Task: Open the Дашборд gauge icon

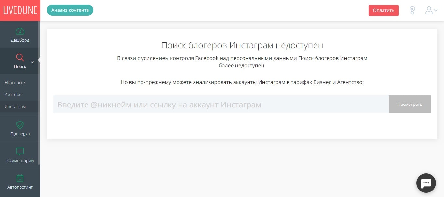Action: click(20, 31)
